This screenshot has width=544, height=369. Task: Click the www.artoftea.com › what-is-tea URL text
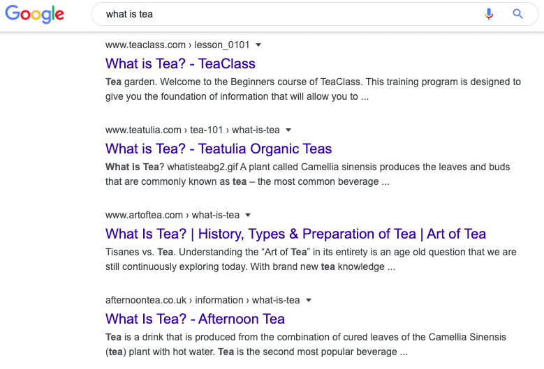pos(172,215)
